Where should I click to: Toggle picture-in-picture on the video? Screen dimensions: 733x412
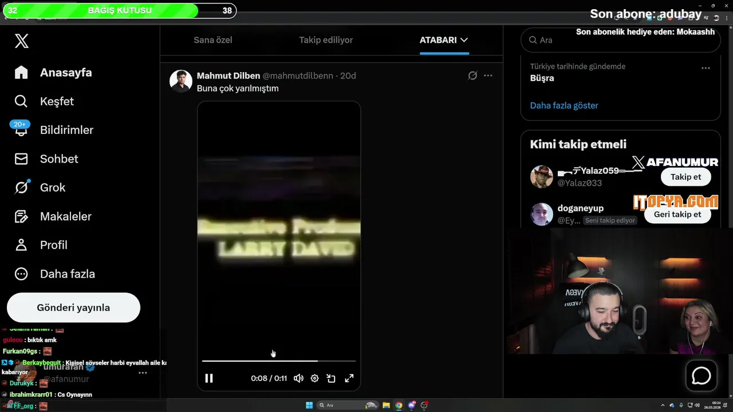point(331,378)
